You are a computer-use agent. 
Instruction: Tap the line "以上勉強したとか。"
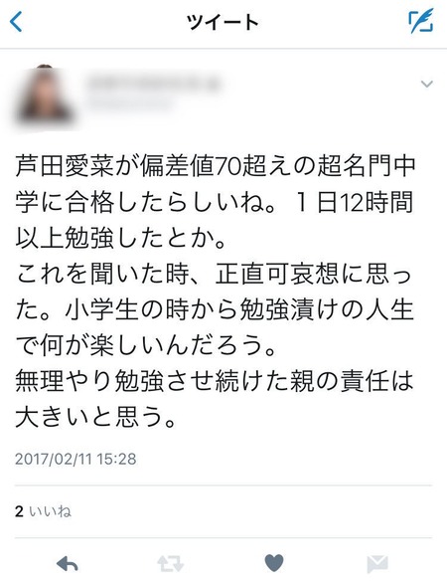click(121, 239)
